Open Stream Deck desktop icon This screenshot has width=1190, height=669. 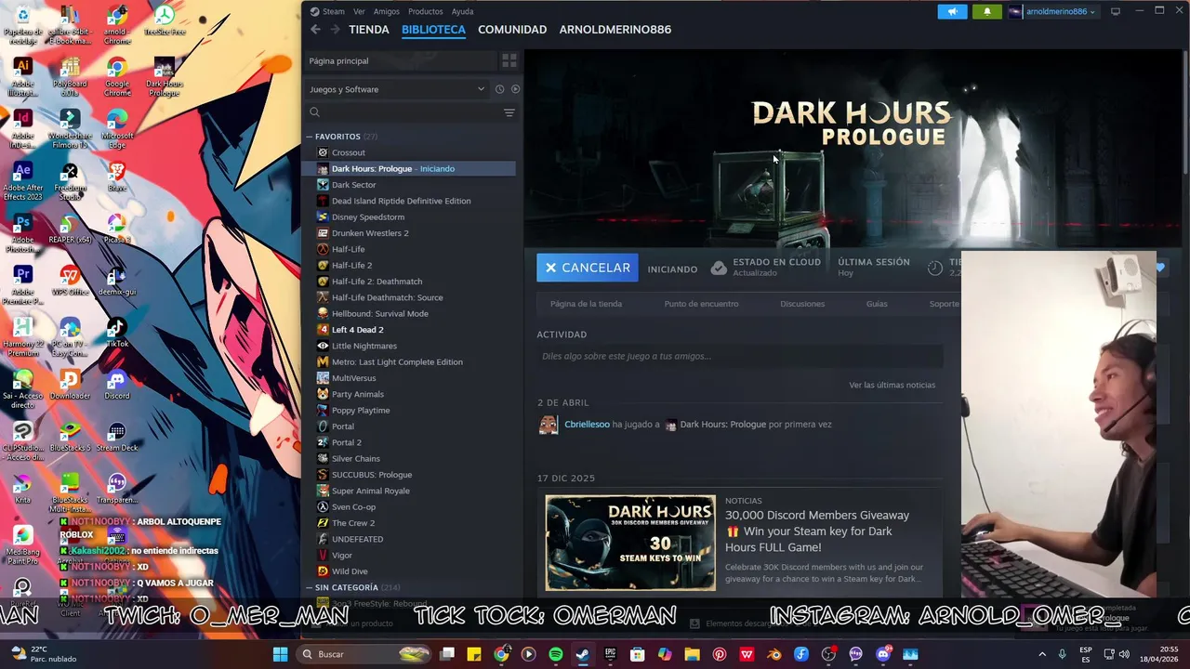pyautogui.click(x=117, y=437)
